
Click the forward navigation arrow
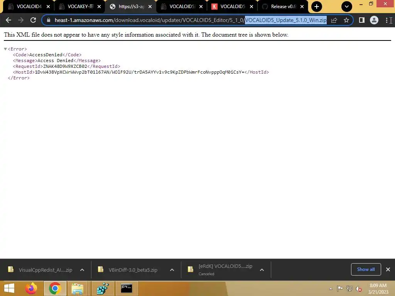(21, 20)
